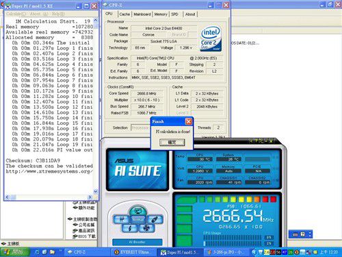Click Super PI horizontal scroll right arrow
The image size is (342, 257).
pyautogui.click(x=90, y=197)
